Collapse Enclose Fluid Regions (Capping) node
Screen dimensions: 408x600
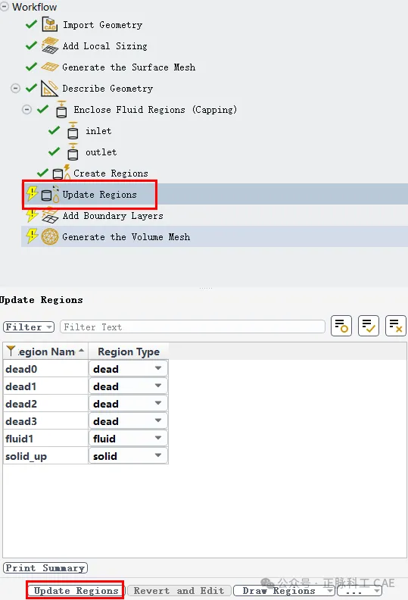click(x=26, y=110)
